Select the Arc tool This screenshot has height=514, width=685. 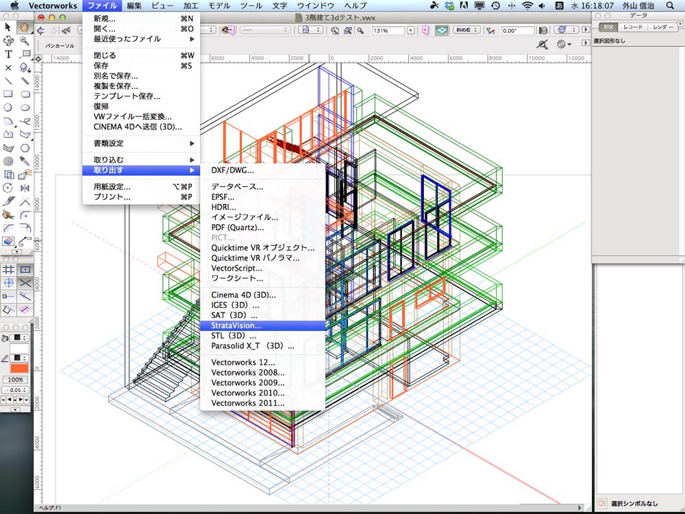click(8, 121)
